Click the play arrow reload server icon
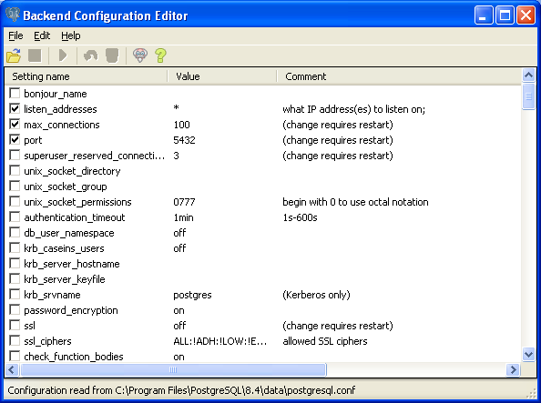Screen dimensions: 541x403 click(x=63, y=55)
